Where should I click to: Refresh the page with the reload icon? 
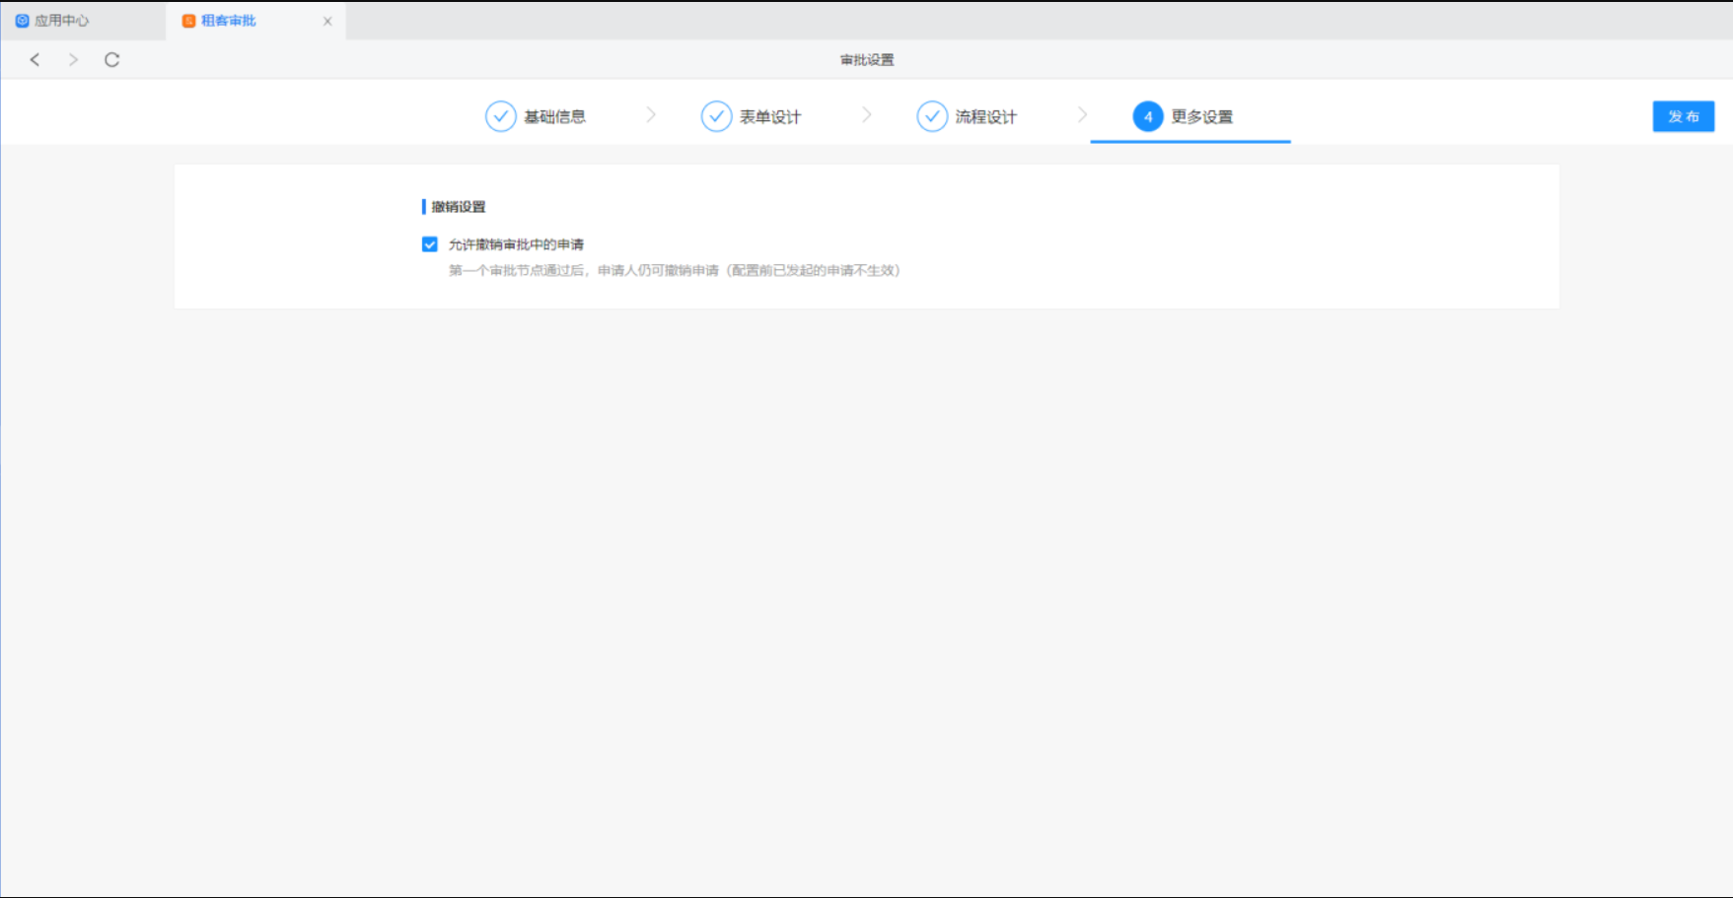pos(112,60)
